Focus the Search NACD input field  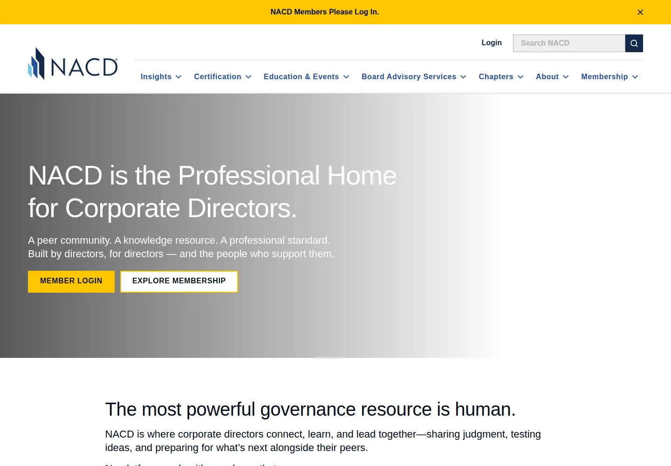click(x=569, y=43)
